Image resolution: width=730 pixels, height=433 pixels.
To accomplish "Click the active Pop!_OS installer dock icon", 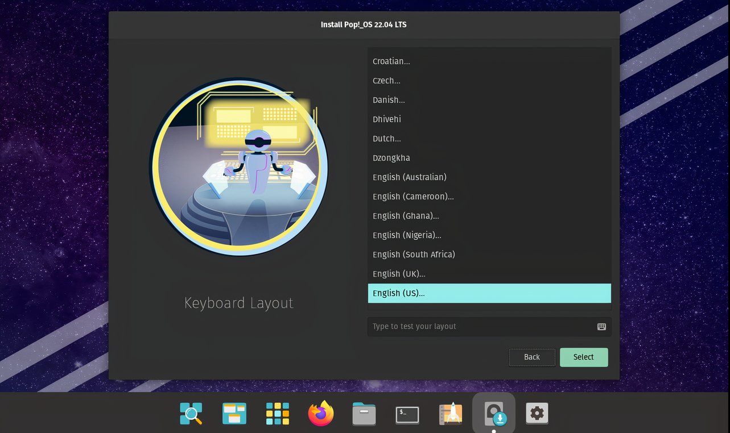I will (x=494, y=414).
